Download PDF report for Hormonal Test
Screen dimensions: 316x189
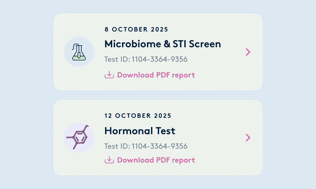tap(156, 160)
